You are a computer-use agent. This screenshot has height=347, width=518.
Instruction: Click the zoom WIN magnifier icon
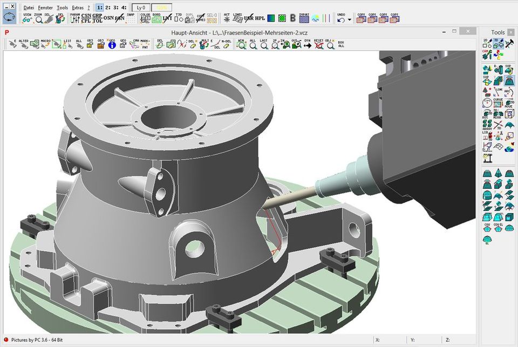tap(242, 44)
